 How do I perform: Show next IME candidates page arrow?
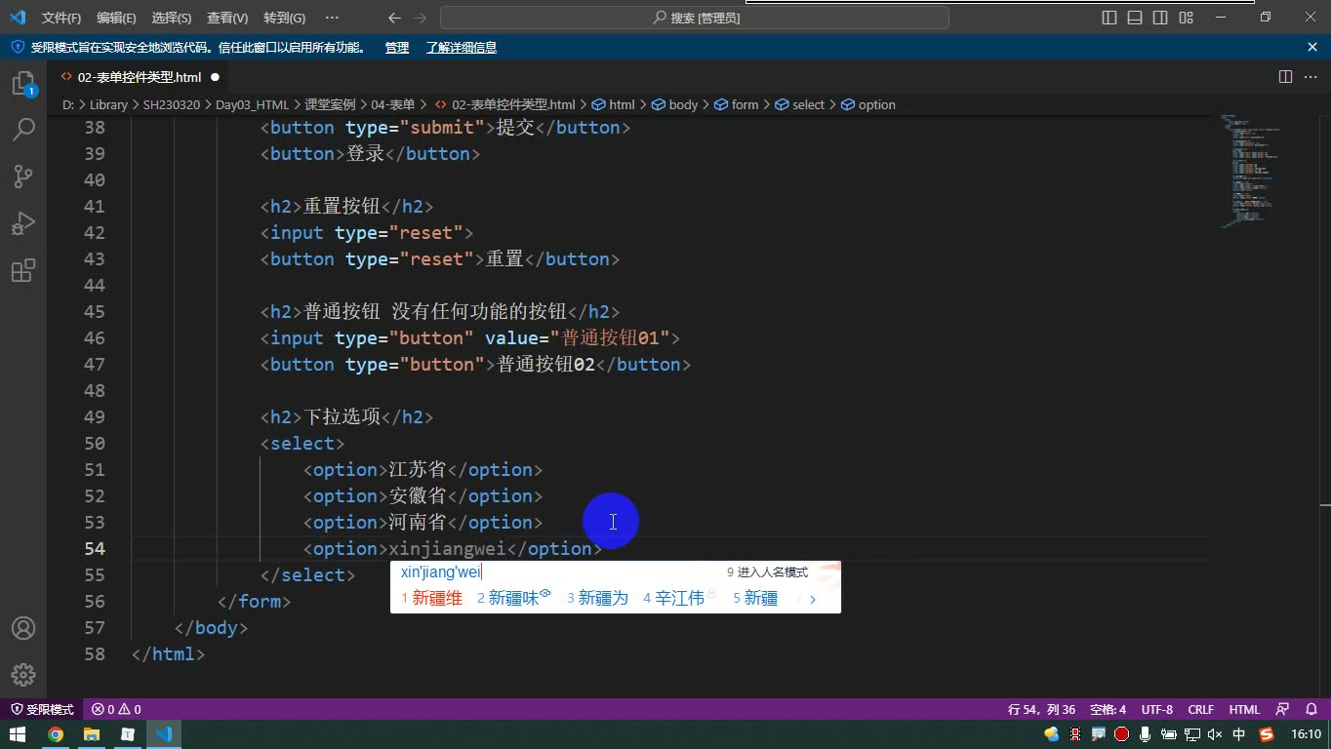pos(813,599)
